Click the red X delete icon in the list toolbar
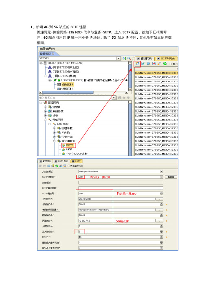Image resolution: width=202 pixels, height=286 pixels. [154, 64]
